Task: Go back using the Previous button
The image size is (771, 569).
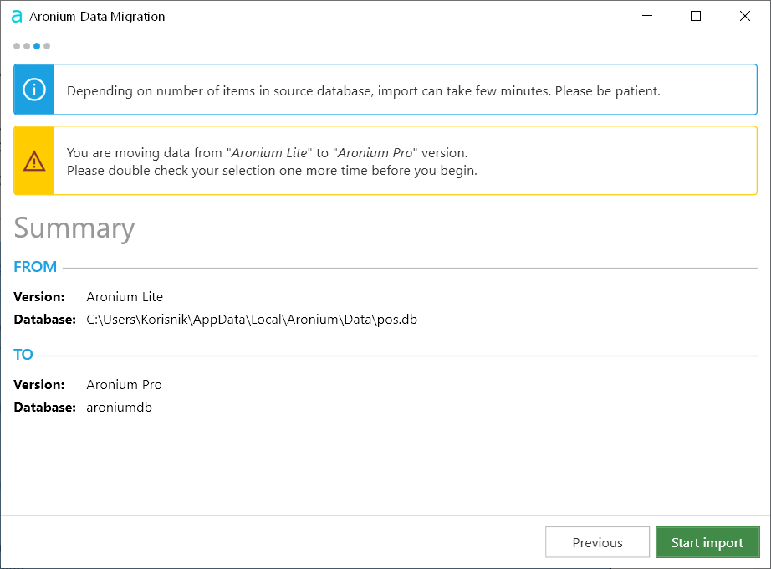Action: pos(597,542)
